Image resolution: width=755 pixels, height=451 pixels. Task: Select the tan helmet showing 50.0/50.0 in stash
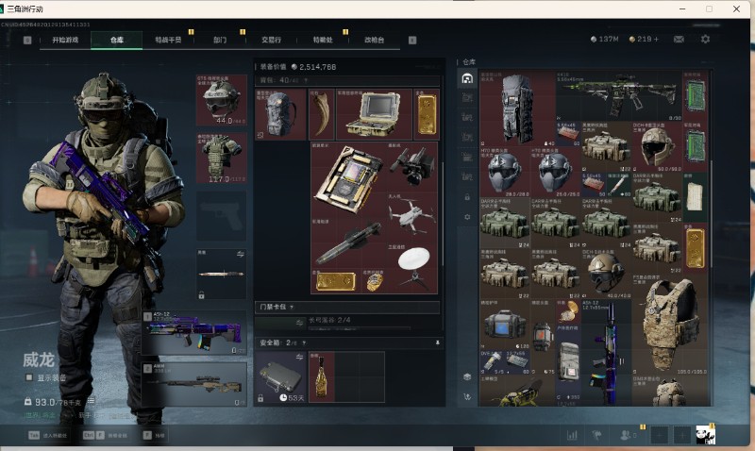pos(656,146)
